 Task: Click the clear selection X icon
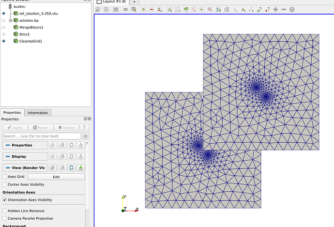coord(292,9)
